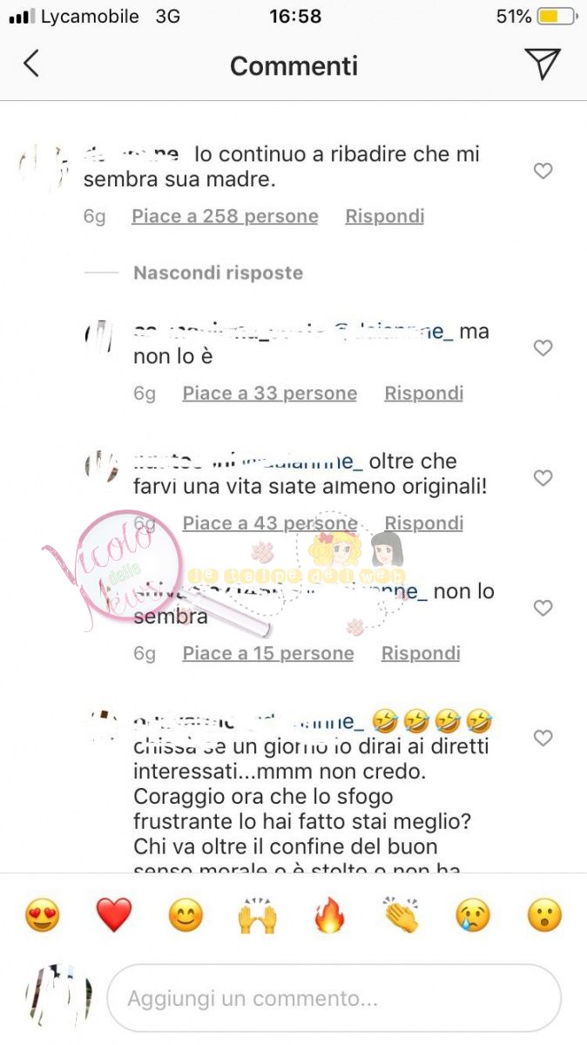Like the reply about 'siate almeno originali'
The width and height of the screenshot is (587, 1045).
click(x=543, y=478)
